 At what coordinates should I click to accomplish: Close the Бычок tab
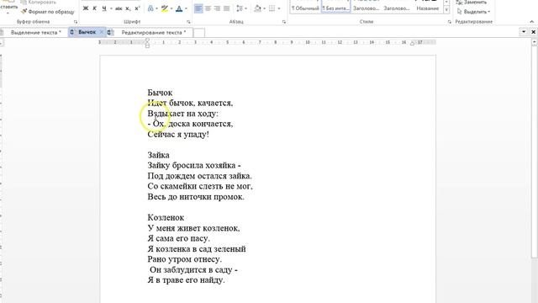[101, 32]
